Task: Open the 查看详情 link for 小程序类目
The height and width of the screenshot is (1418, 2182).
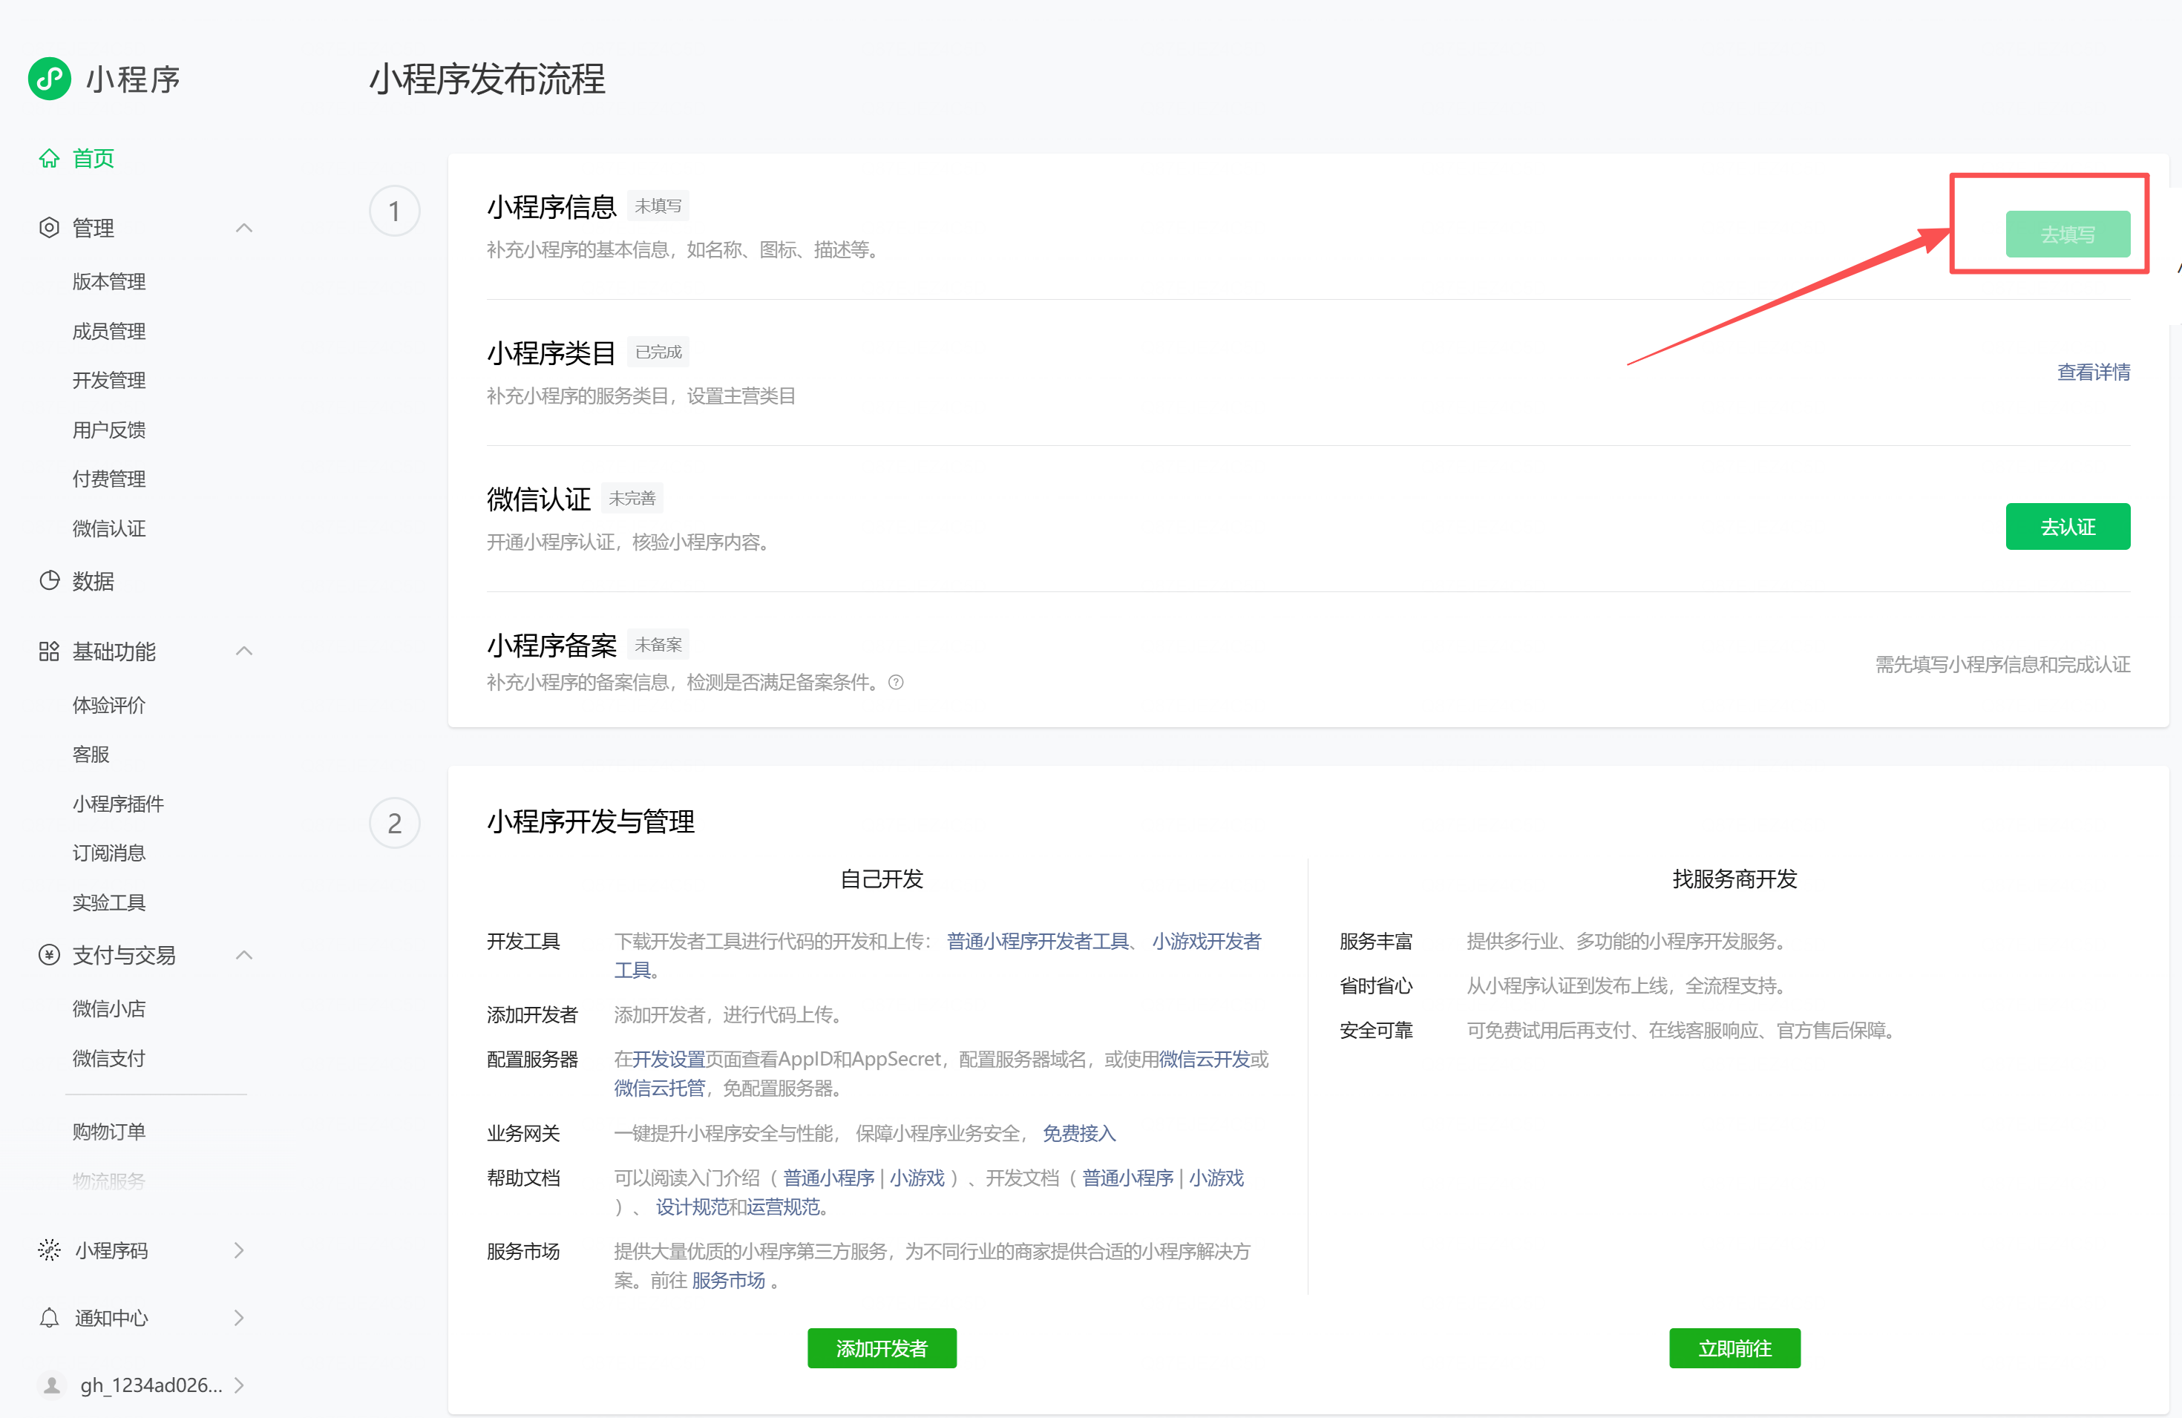Action: point(2093,372)
